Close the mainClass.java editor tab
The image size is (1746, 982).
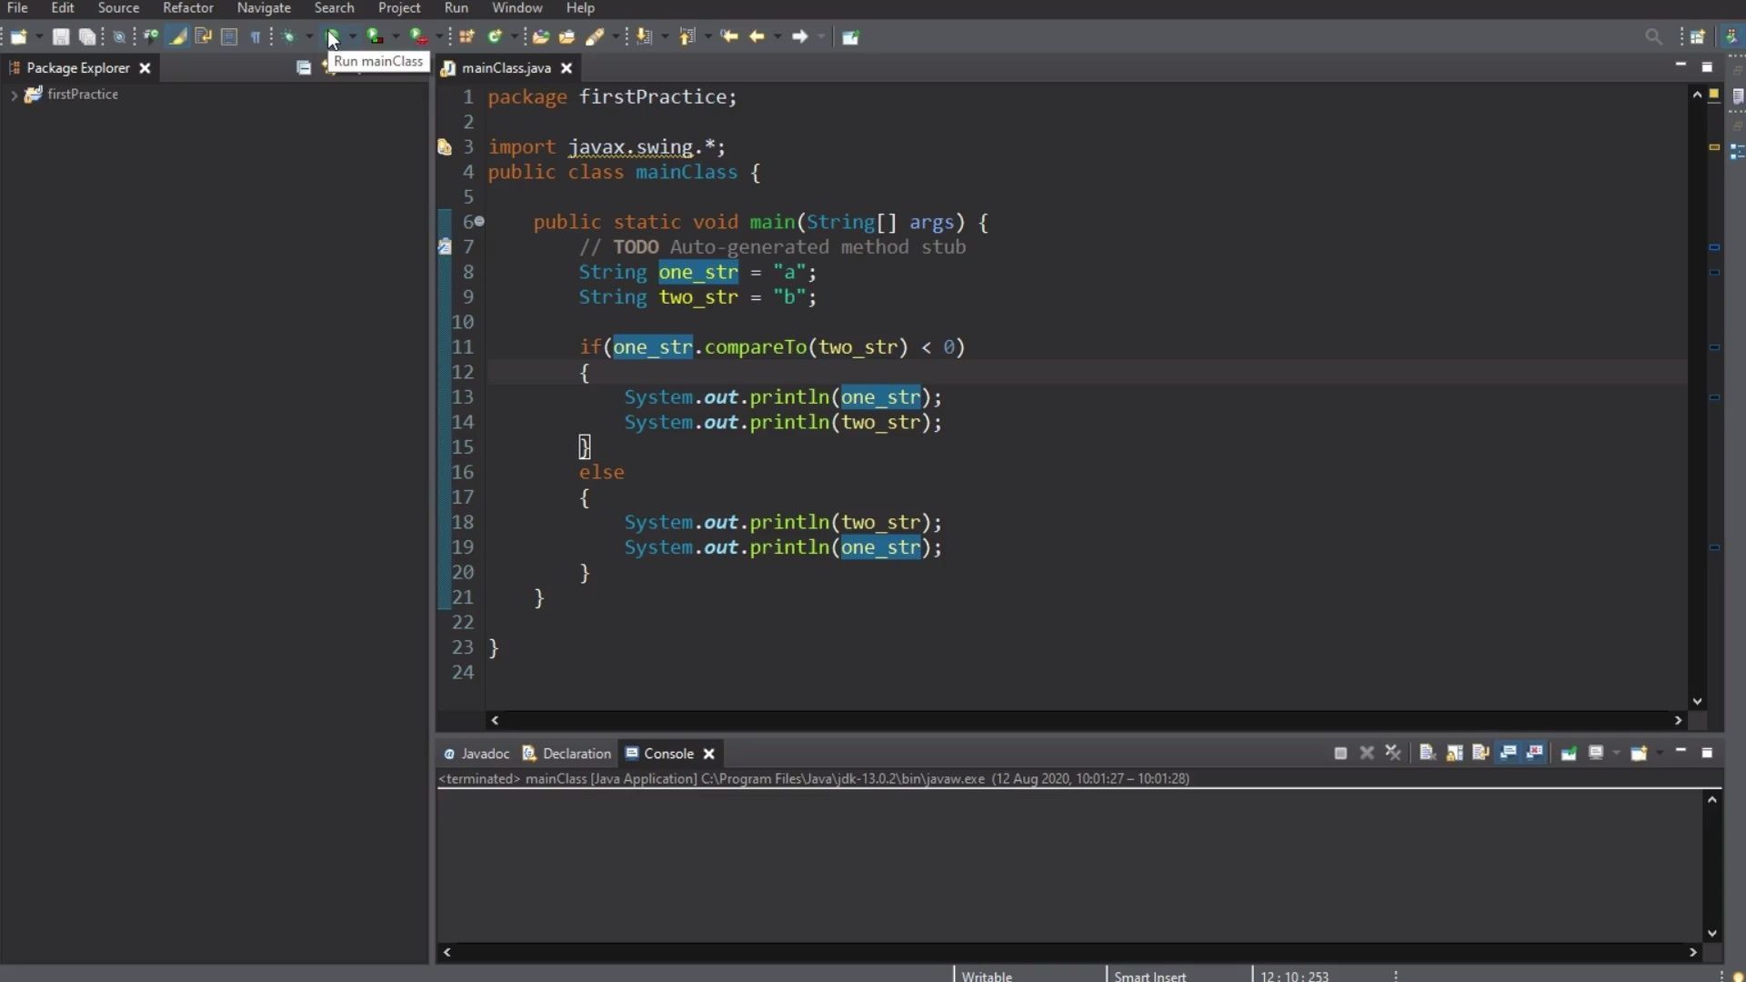point(567,68)
